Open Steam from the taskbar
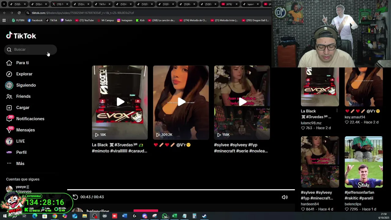 204,216
